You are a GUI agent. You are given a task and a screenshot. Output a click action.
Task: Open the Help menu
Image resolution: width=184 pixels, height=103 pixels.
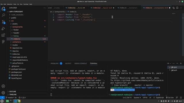[31, 4]
